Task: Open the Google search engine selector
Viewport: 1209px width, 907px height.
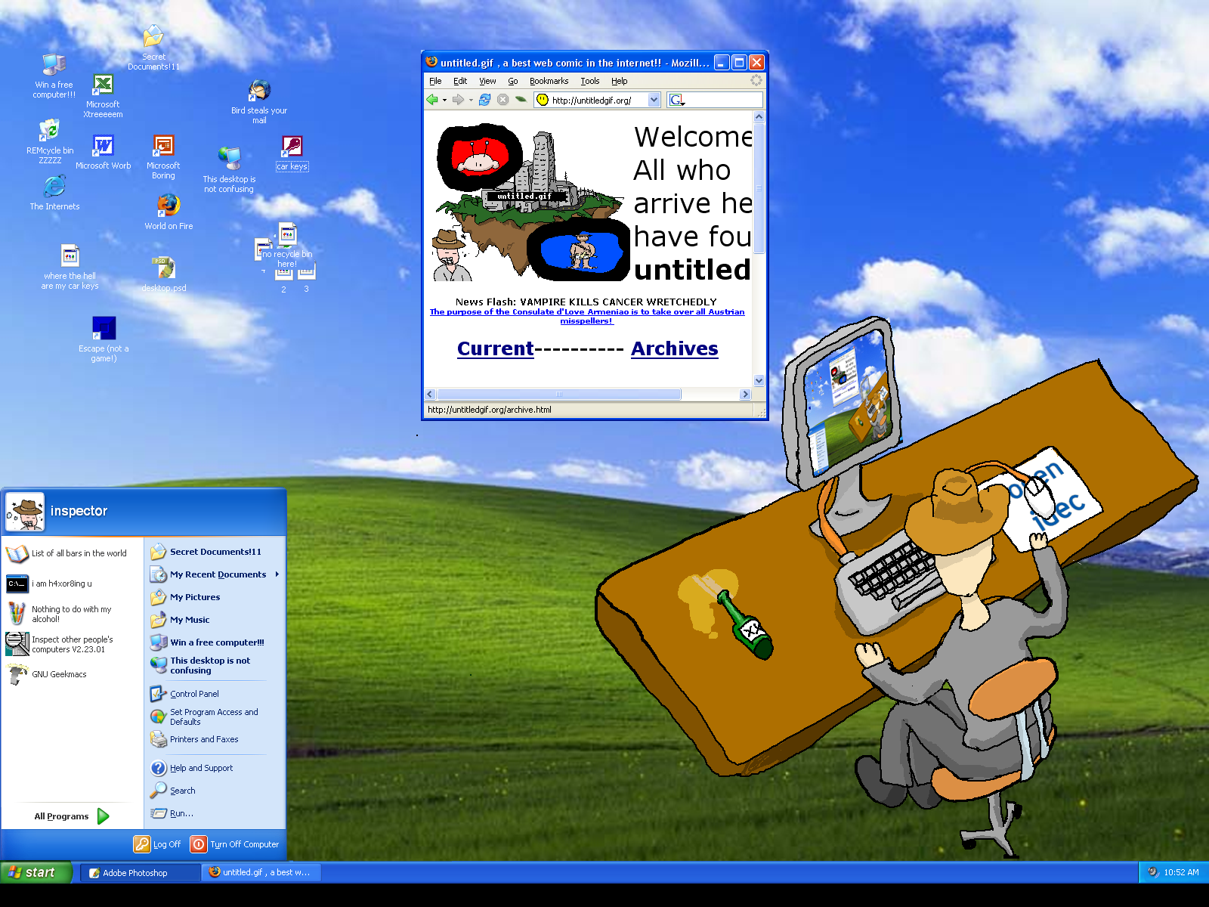Action: 677,100
